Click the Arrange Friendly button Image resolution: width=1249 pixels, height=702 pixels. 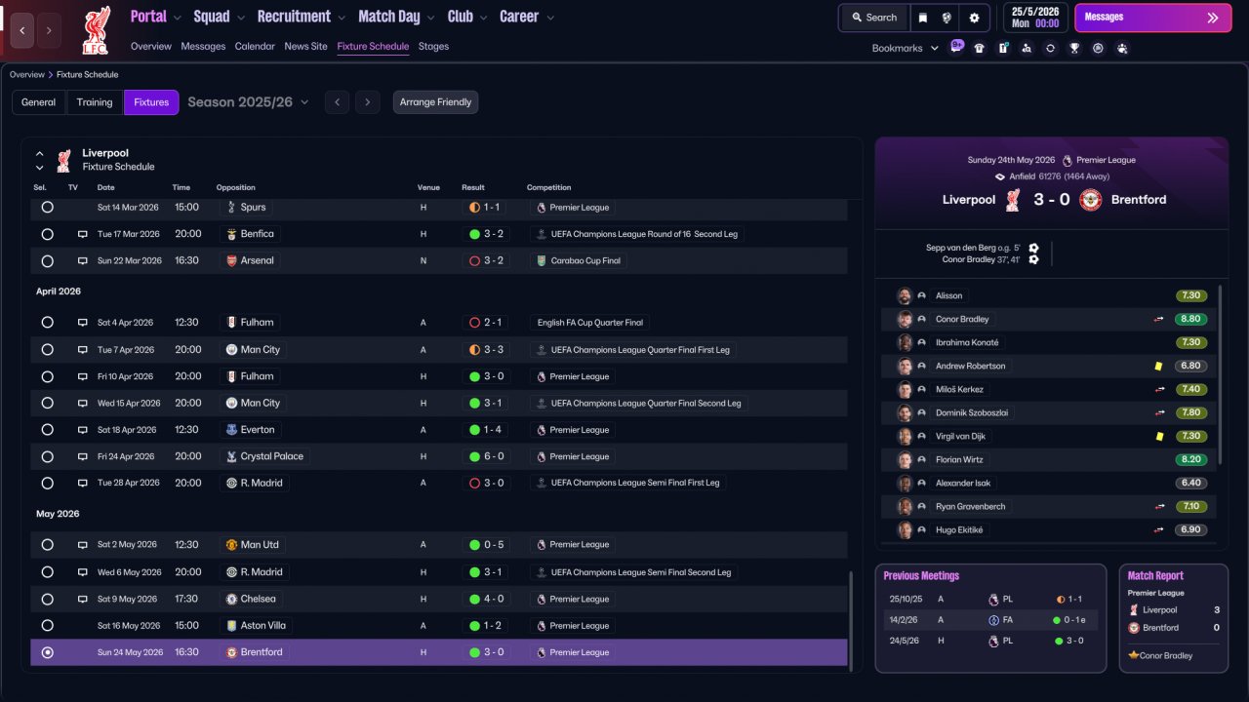(x=435, y=102)
